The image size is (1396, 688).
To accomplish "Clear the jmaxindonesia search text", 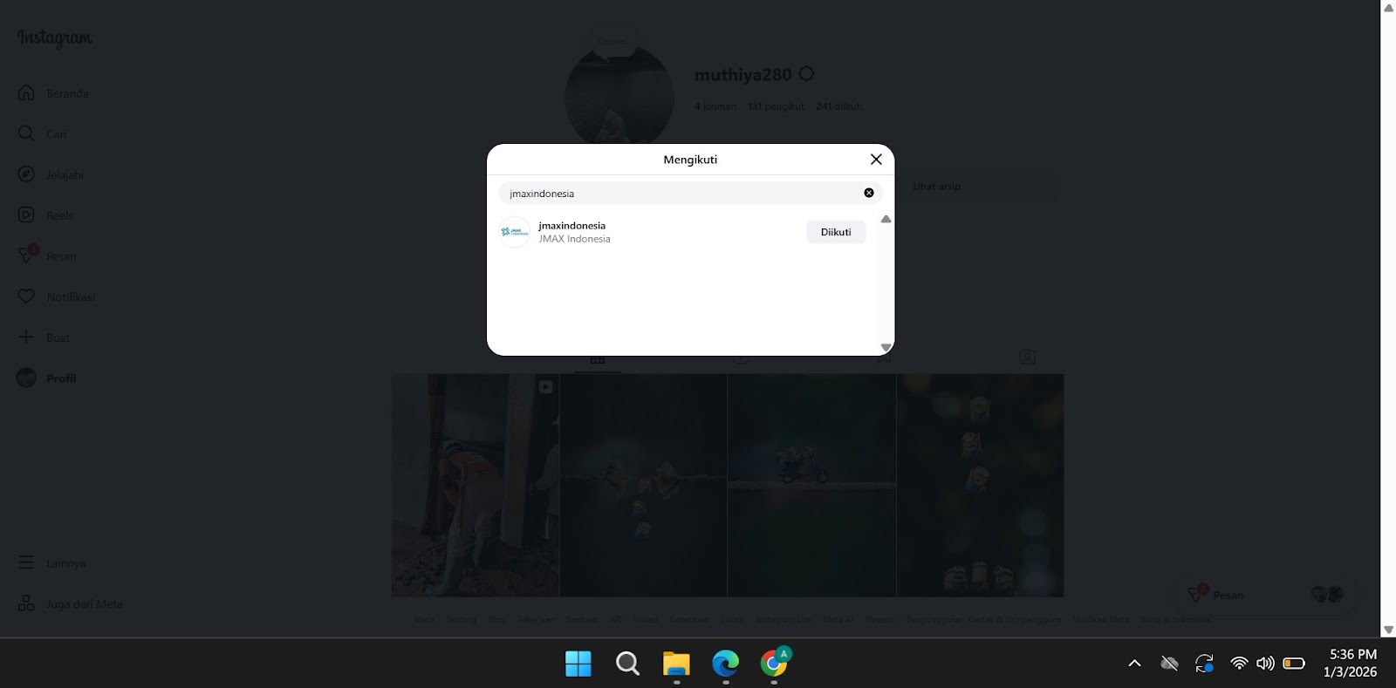I will [868, 193].
